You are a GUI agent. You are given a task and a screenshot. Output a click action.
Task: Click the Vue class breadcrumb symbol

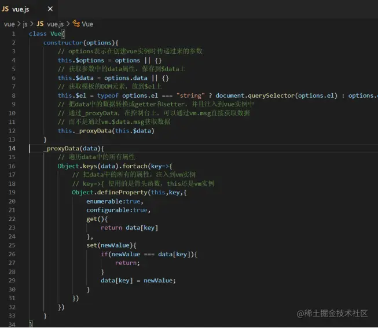(87, 24)
